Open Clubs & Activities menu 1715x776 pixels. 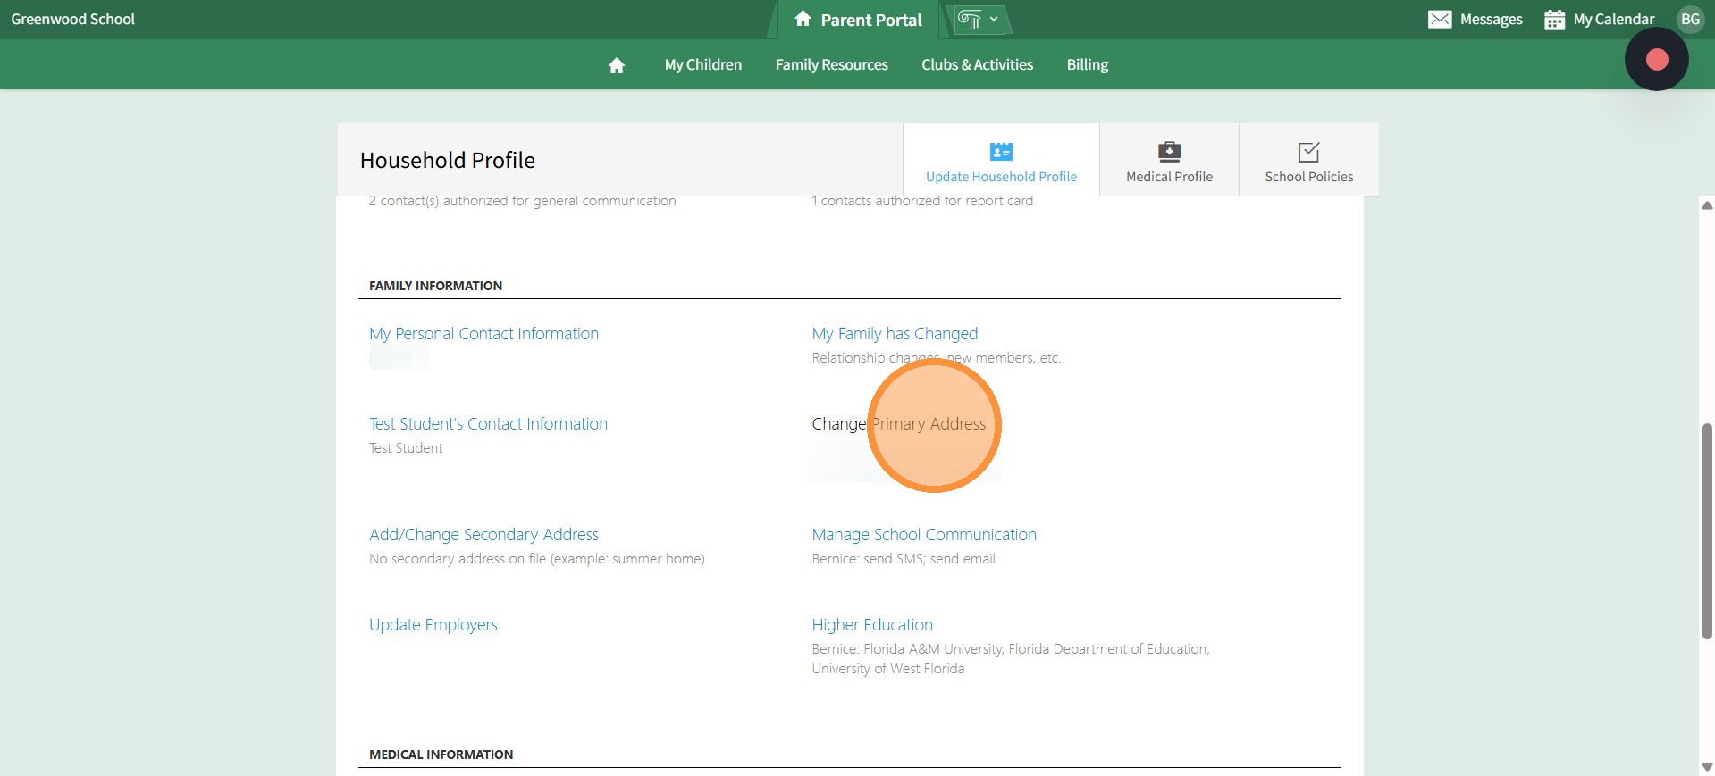(x=977, y=65)
